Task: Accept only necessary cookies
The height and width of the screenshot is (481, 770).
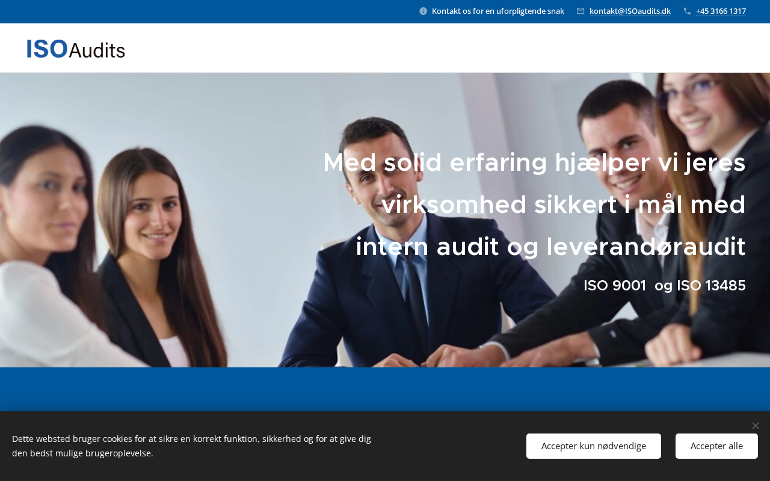Action: 594,446
